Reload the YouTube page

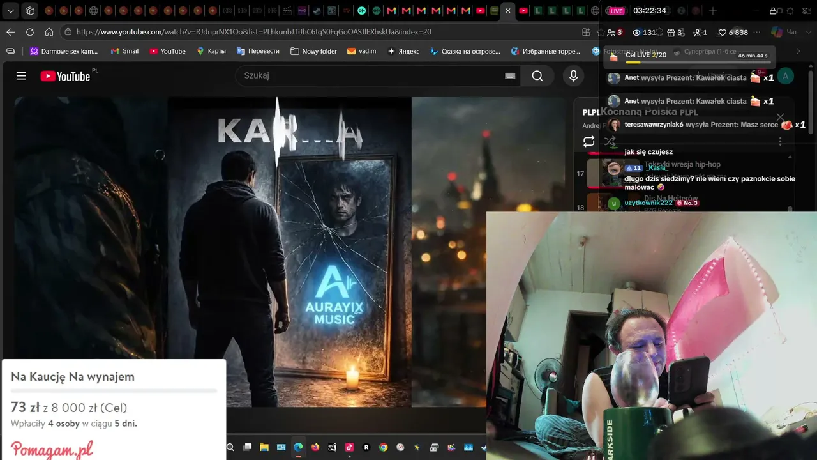point(30,32)
